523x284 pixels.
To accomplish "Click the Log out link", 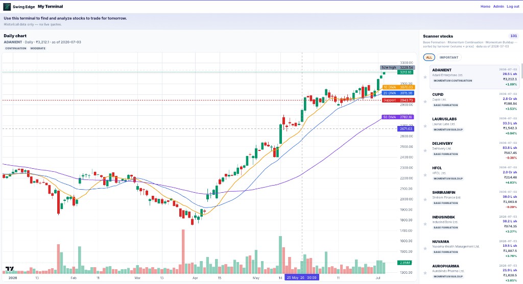I will click(x=513, y=6).
